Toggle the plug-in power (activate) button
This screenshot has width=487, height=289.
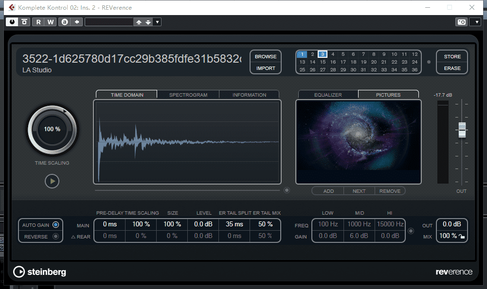point(12,22)
